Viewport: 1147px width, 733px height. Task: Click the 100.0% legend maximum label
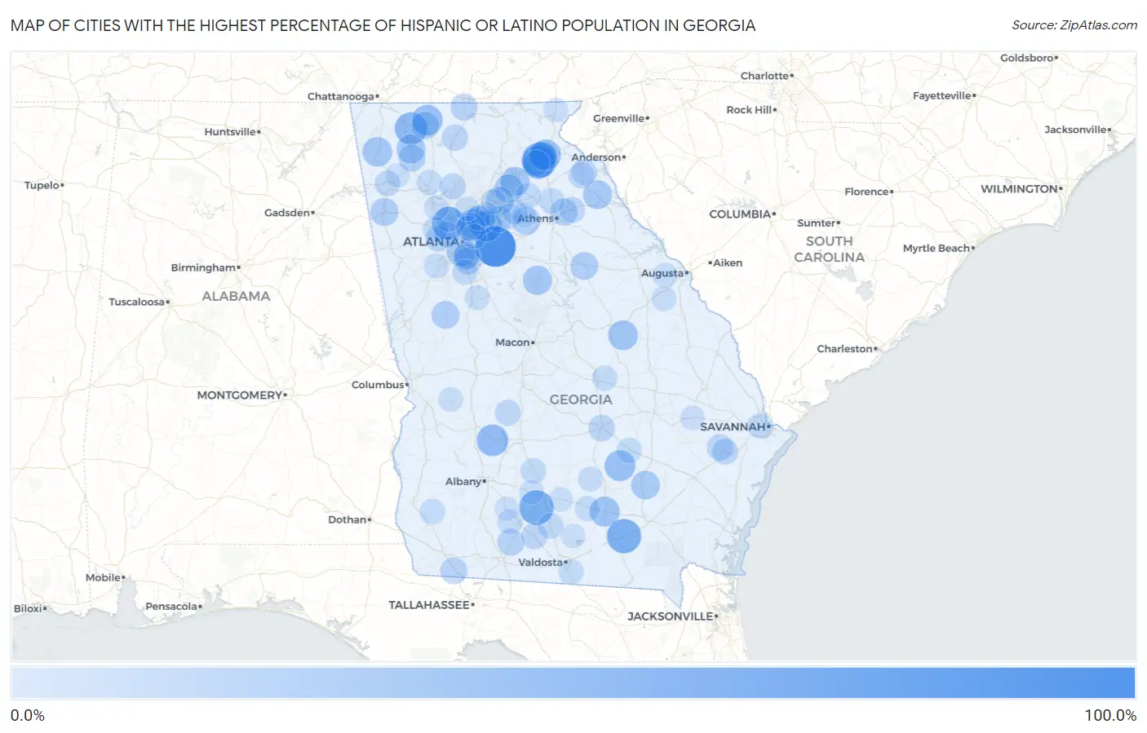tap(1110, 715)
